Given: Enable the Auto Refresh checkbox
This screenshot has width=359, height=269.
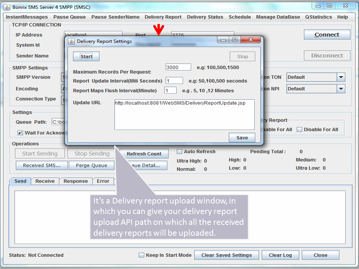Looking at the screenshot, I should [x=179, y=151].
